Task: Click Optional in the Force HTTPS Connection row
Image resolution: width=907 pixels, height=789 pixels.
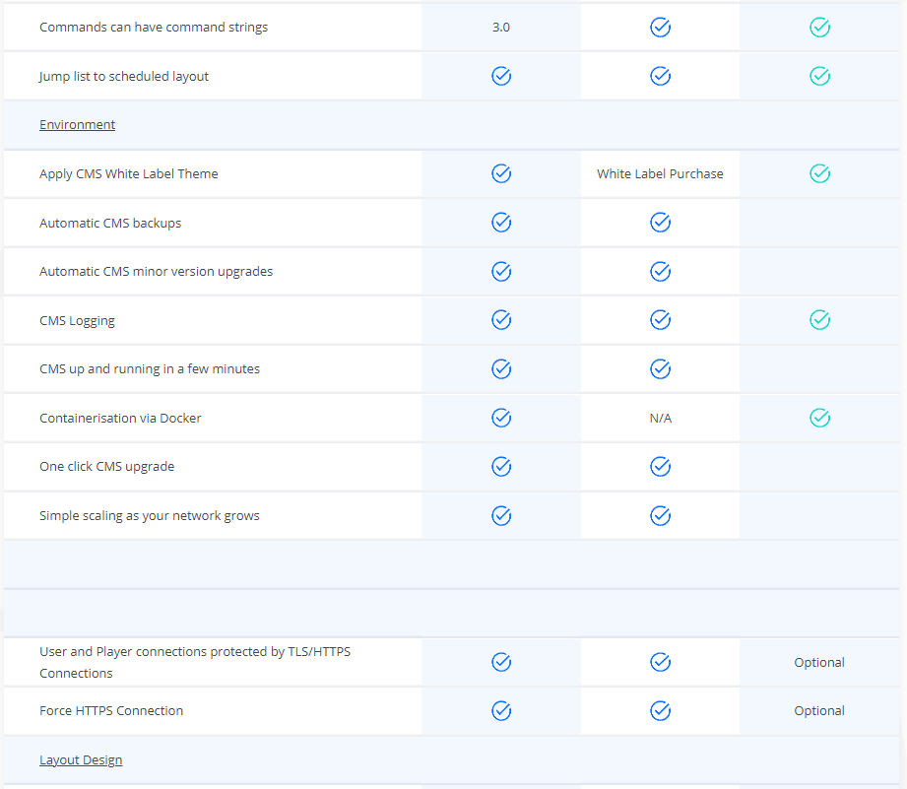Action: pyautogui.click(x=819, y=711)
